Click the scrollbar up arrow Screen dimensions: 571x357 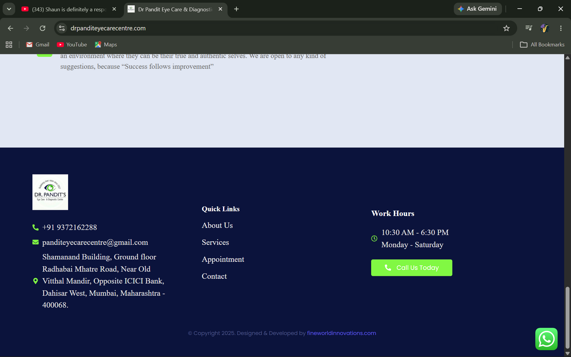point(567,57)
